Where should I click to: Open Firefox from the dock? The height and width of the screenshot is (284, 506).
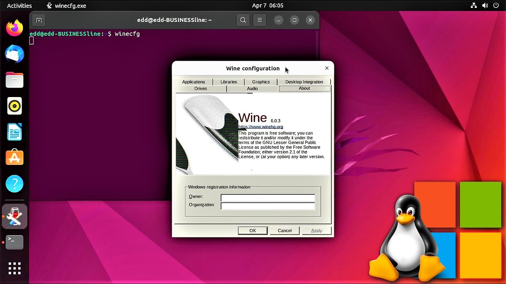pos(15,28)
